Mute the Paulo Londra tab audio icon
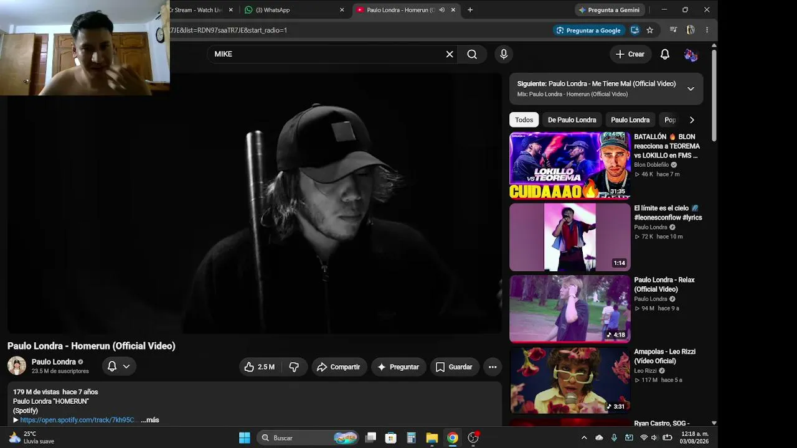This screenshot has width=797, height=448. (442, 10)
